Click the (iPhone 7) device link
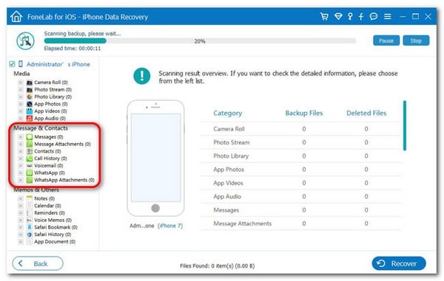Viewport: 444px width, 281px height. tap(170, 226)
